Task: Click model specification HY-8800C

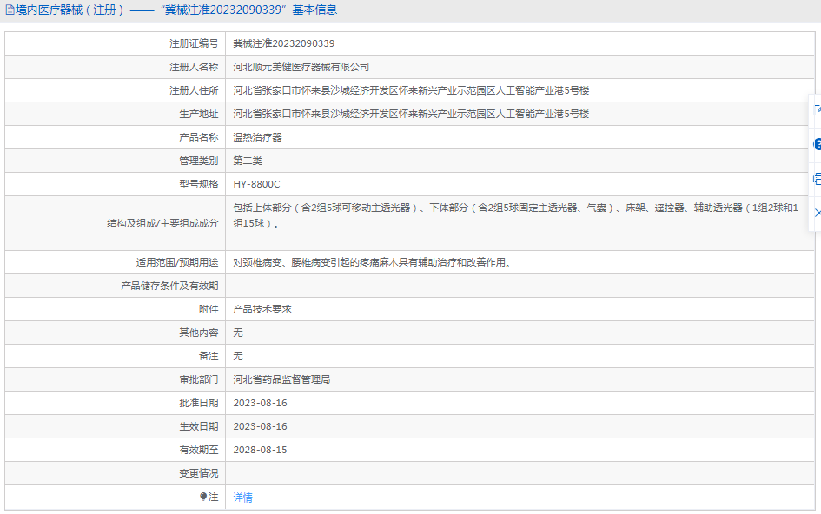Action: 256,184
